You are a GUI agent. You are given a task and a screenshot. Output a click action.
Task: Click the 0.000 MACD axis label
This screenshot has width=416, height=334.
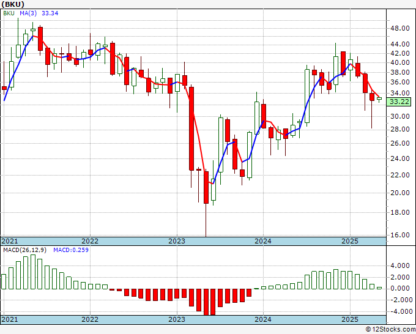pos(401,288)
